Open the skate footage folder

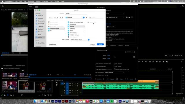click(76, 33)
